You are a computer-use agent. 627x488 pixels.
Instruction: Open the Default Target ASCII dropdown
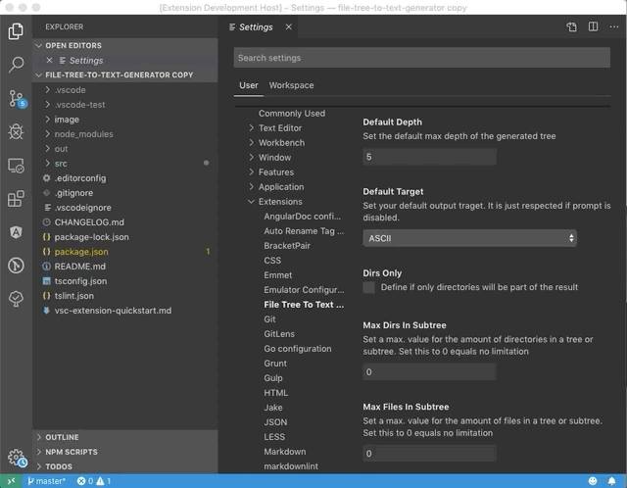point(469,238)
